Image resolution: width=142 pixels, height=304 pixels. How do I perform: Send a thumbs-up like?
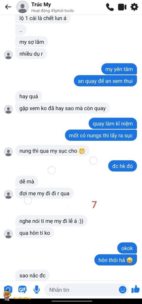click(135, 289)
